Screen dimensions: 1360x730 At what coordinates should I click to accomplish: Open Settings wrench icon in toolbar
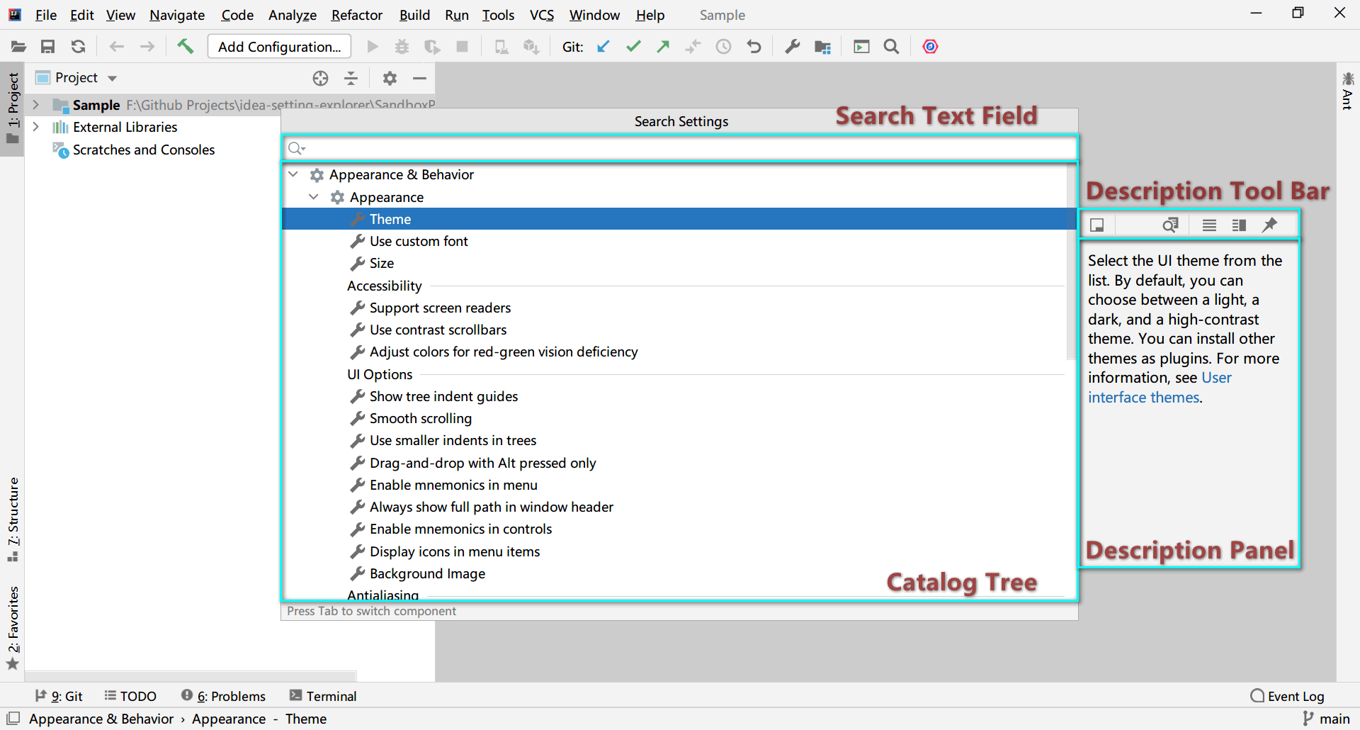(x=792, y=47)
